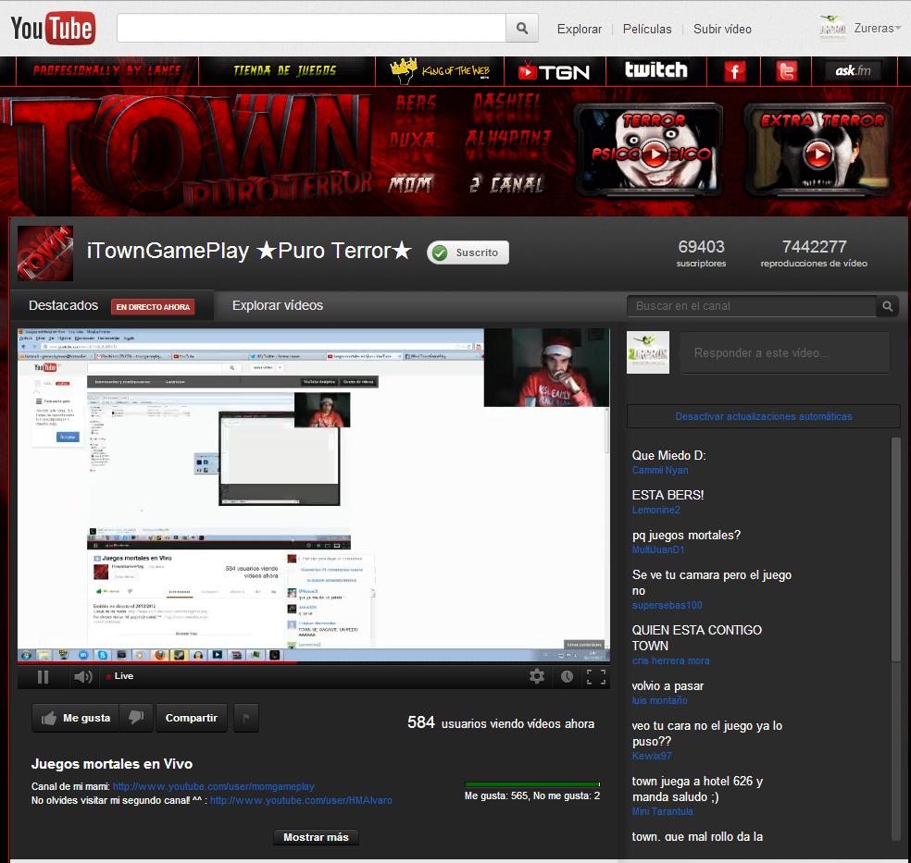Open the Facebook icon in banner
The image size is (911, 863).
734,71
